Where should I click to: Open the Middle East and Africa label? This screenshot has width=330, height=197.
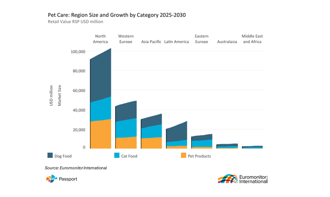[x=252, y=39]
